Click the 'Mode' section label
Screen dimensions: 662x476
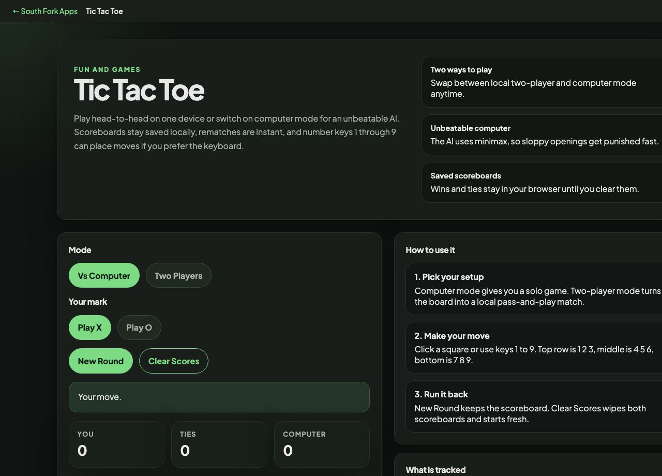(80, 250)
